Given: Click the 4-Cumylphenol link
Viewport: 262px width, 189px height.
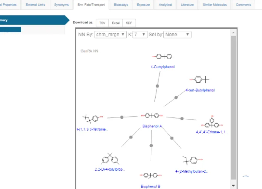Looking at the screenshot, I should pos(163,67).
